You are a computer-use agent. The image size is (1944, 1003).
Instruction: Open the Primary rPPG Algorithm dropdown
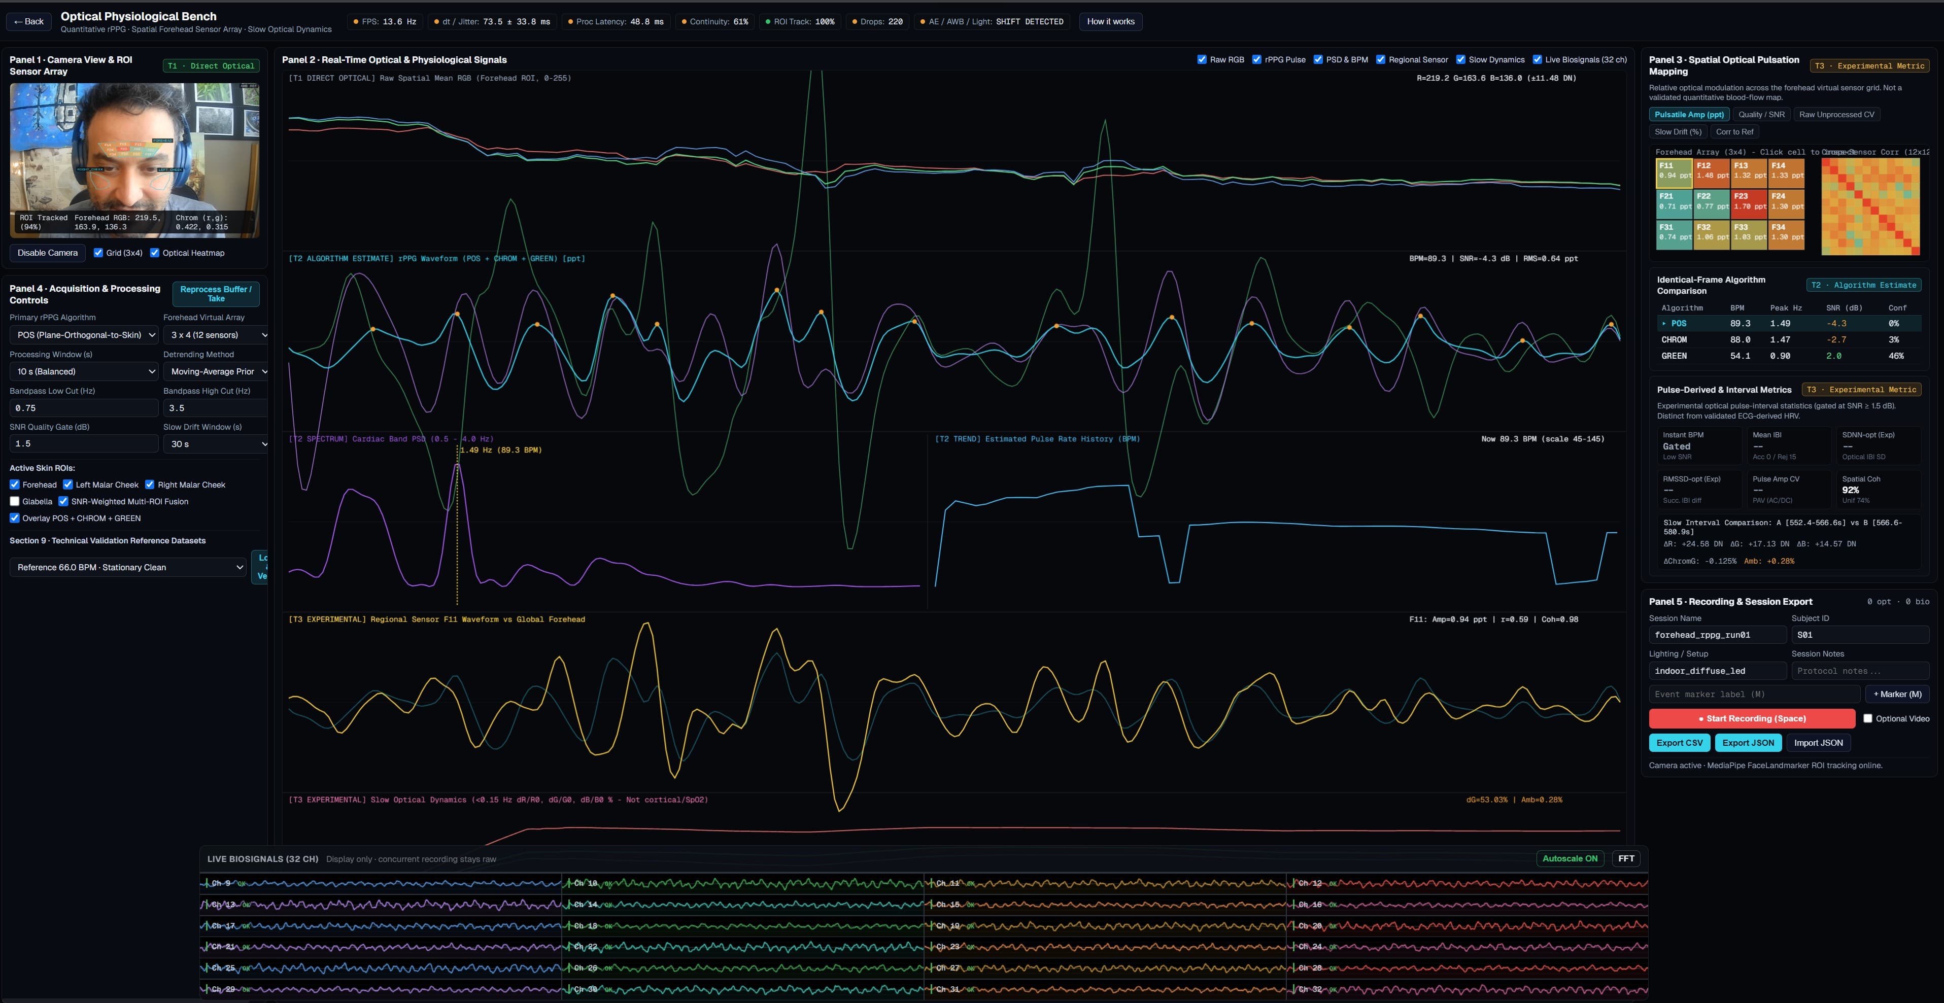coord(84,335)
